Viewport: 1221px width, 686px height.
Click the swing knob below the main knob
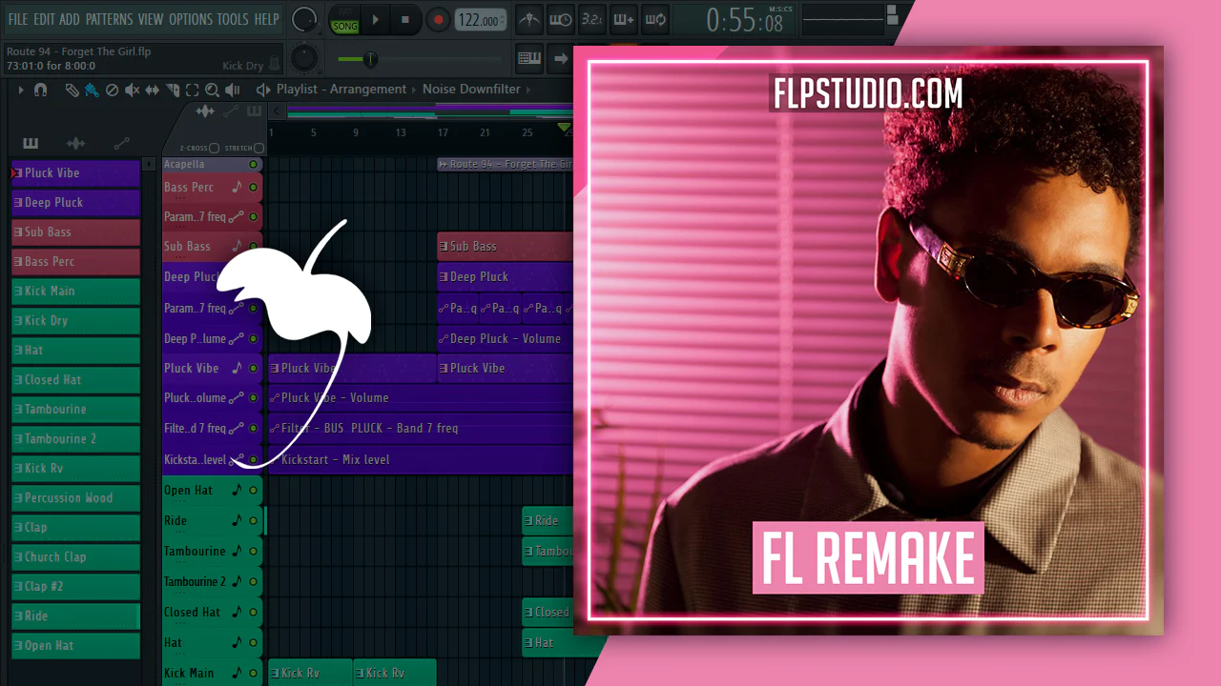(303, 58)
